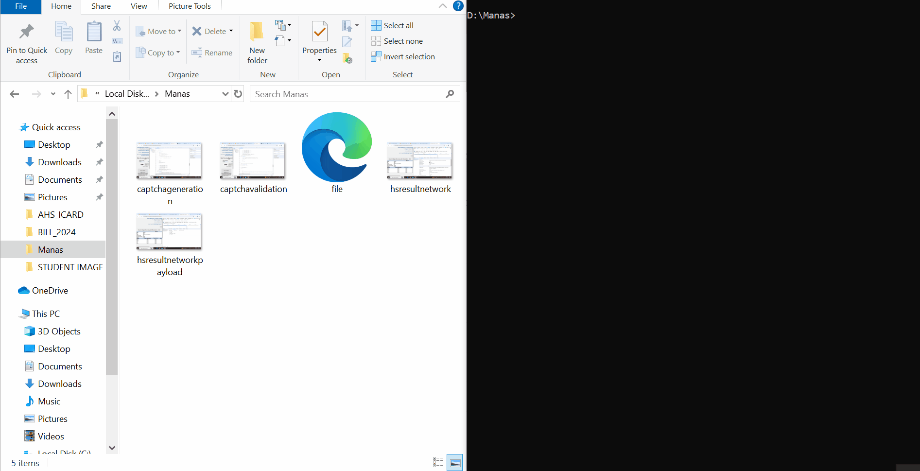
Task: Click the OneDrive cloud icon
Action: [24, 290]
